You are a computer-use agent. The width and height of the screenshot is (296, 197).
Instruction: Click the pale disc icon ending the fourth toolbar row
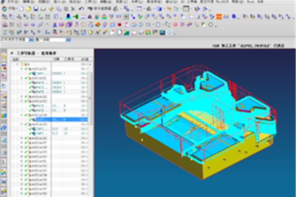[x=170, y=33]
